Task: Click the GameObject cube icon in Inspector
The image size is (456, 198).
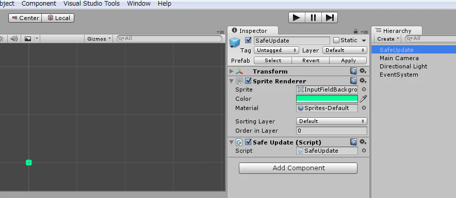Action: click(x=234, y=43)
